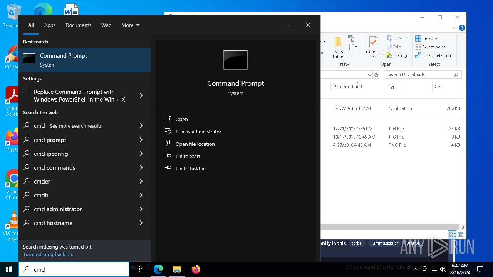Collapse the Explorer ribbon chevron
This screenshot has height=277, width=493.
point(454,28)
